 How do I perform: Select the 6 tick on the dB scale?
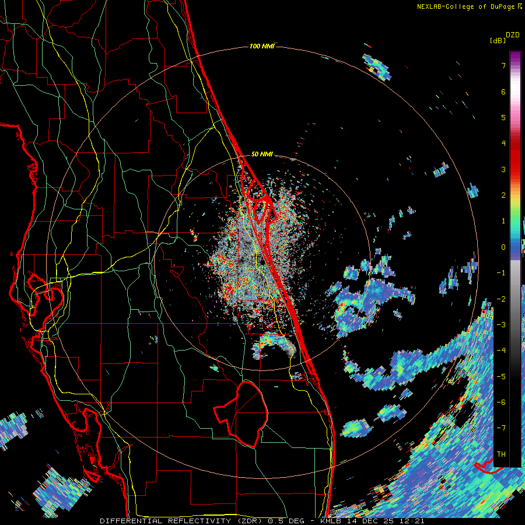click(x=503, y=92)
